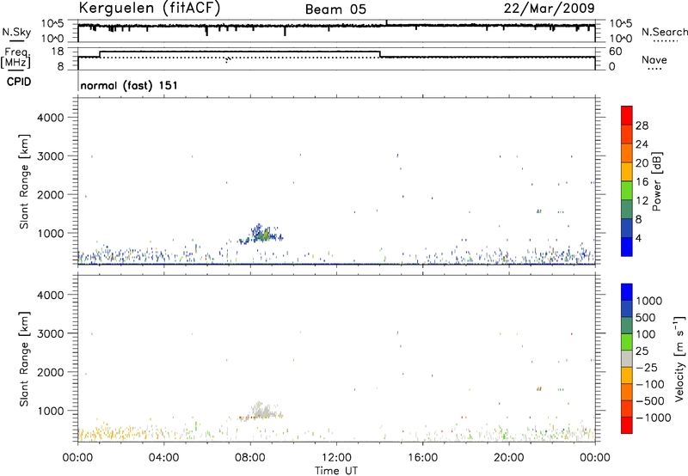Click the 16:00 time tick label
Viewport: 688px width, 476px height.
[x=422, y=458]
